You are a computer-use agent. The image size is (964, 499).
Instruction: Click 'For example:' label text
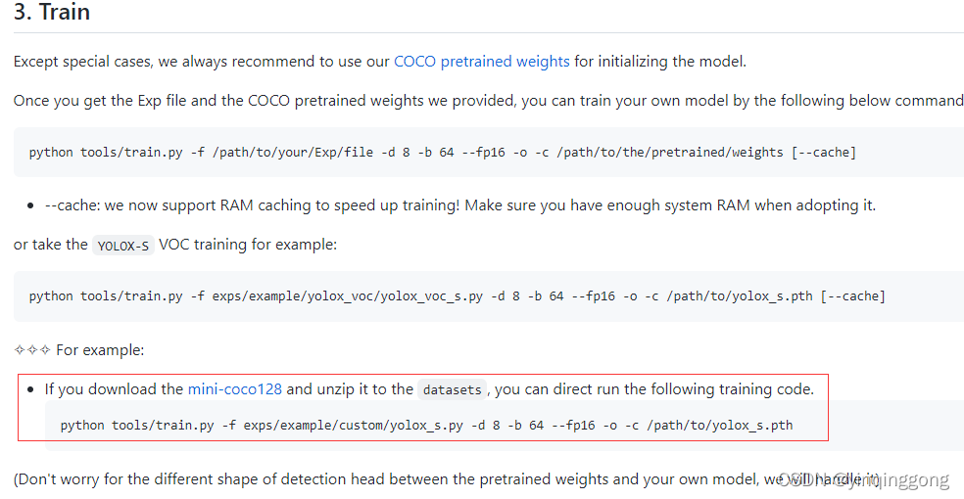[100, 350]
